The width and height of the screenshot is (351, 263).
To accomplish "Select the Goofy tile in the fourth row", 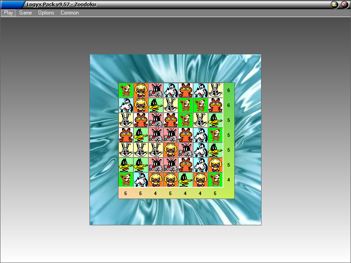I will [x=201, y=135].
